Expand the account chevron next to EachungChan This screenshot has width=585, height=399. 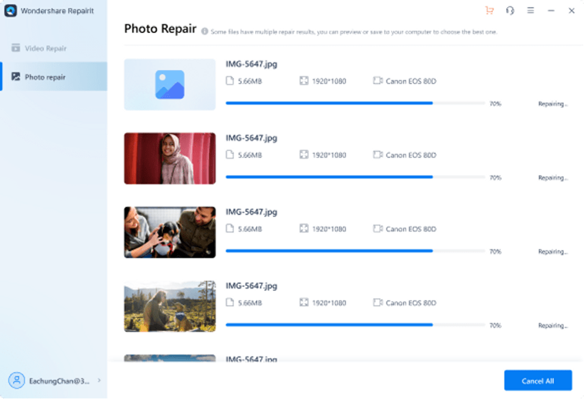99,380
